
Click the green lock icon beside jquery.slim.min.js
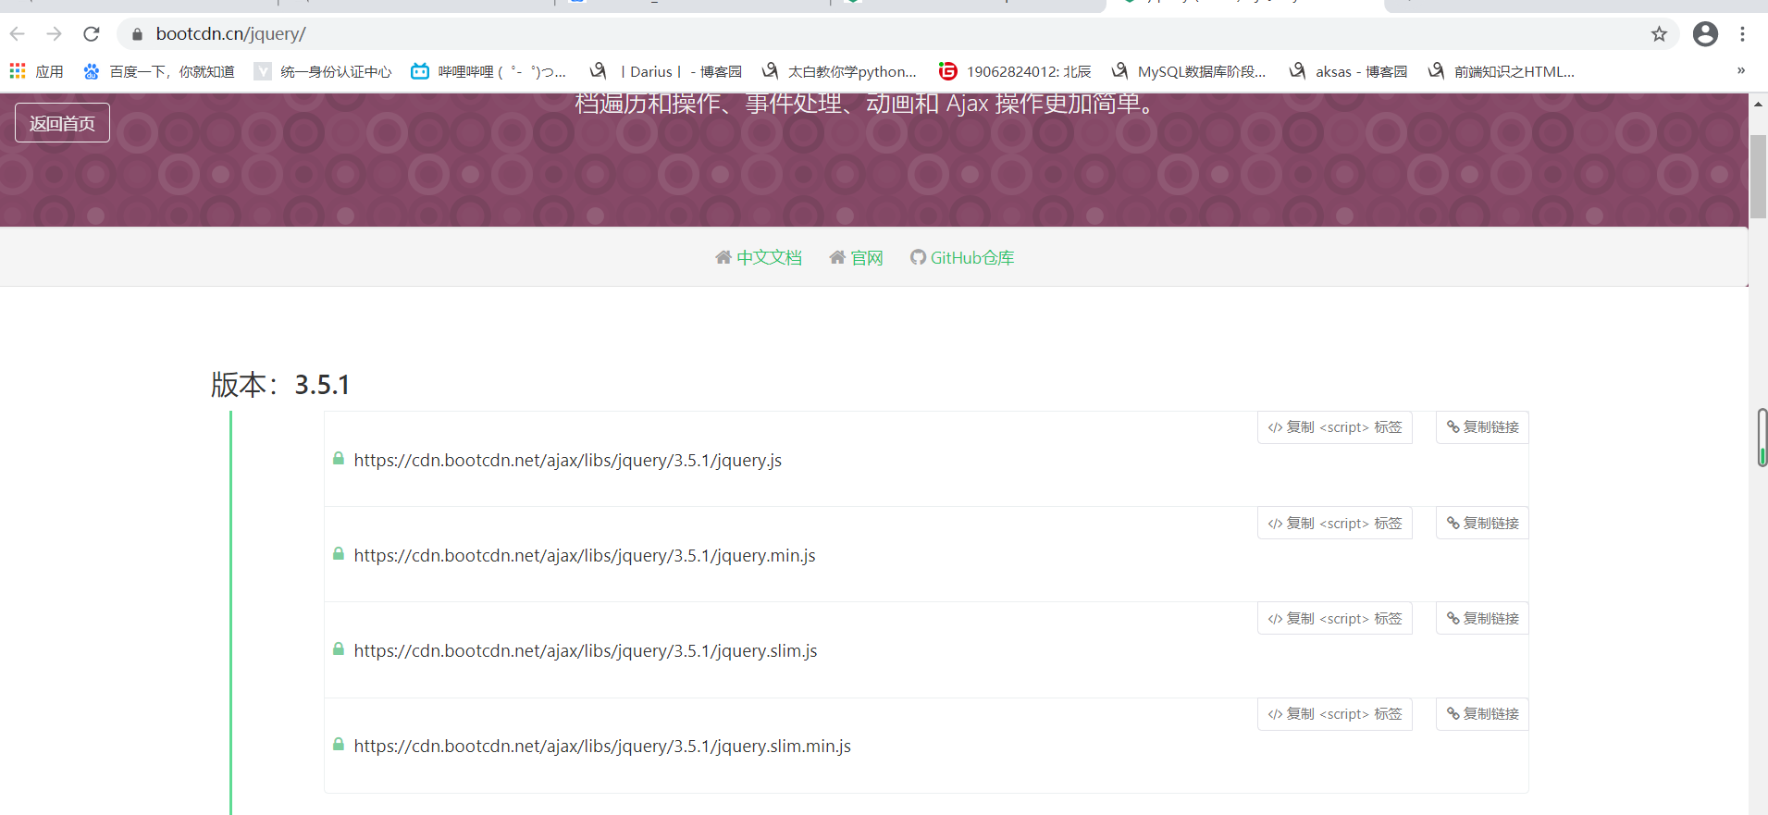pyautogui.click(x=339, y=744)
